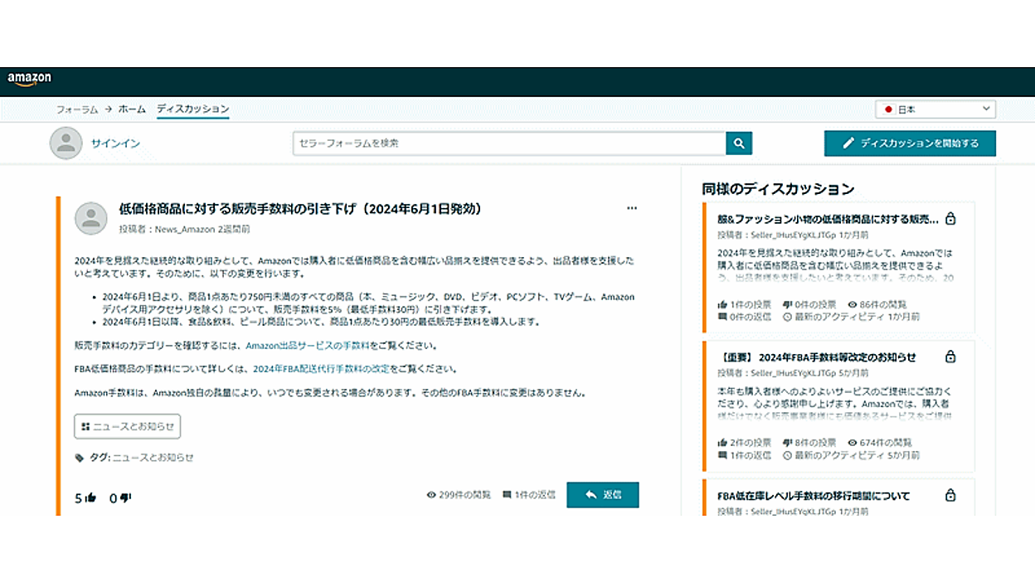Viewport: 1035px width, 582px height.
Task: Click the 返信 reply button
Action: click(x=603, y=495)
